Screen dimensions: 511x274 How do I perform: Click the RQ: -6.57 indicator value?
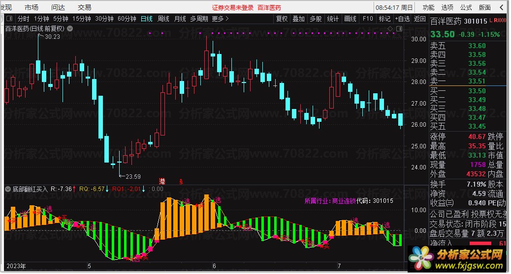92,189
